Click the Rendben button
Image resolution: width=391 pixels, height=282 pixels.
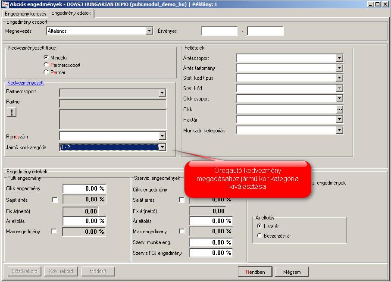coord(255,272)
